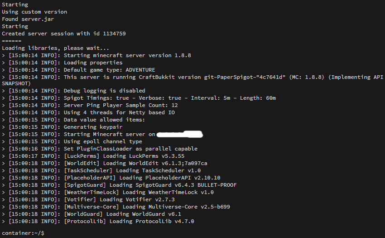Click the "Using epoll channel type" line
Image resolution: width=385 pixels, height=238 pixels.
click(x=103, y=141)
